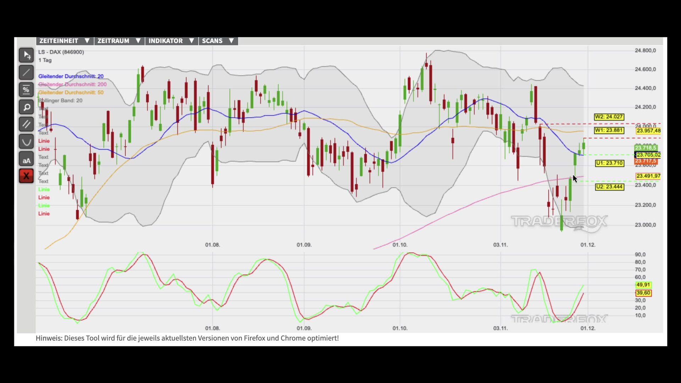Select the trend line drawing tool
This screenshot has width=681, height=383.
[x=26, y=72]
